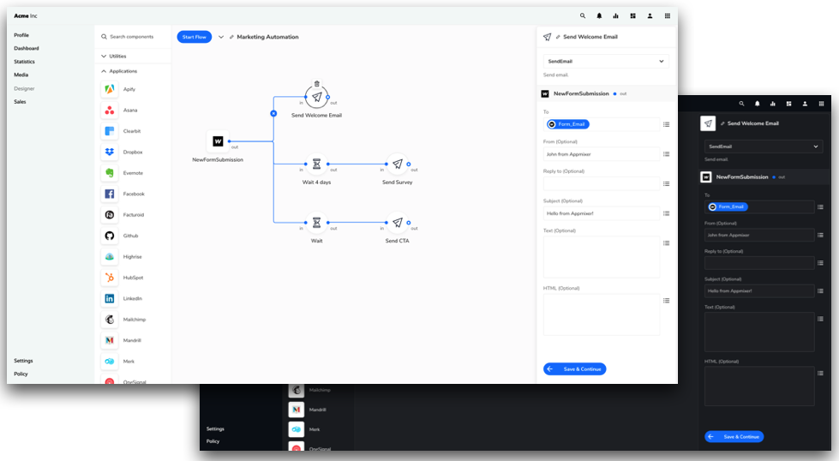839x461 pixels.
Task: Click the out port of Send Welcome Email node
Action: click(328, 98)
